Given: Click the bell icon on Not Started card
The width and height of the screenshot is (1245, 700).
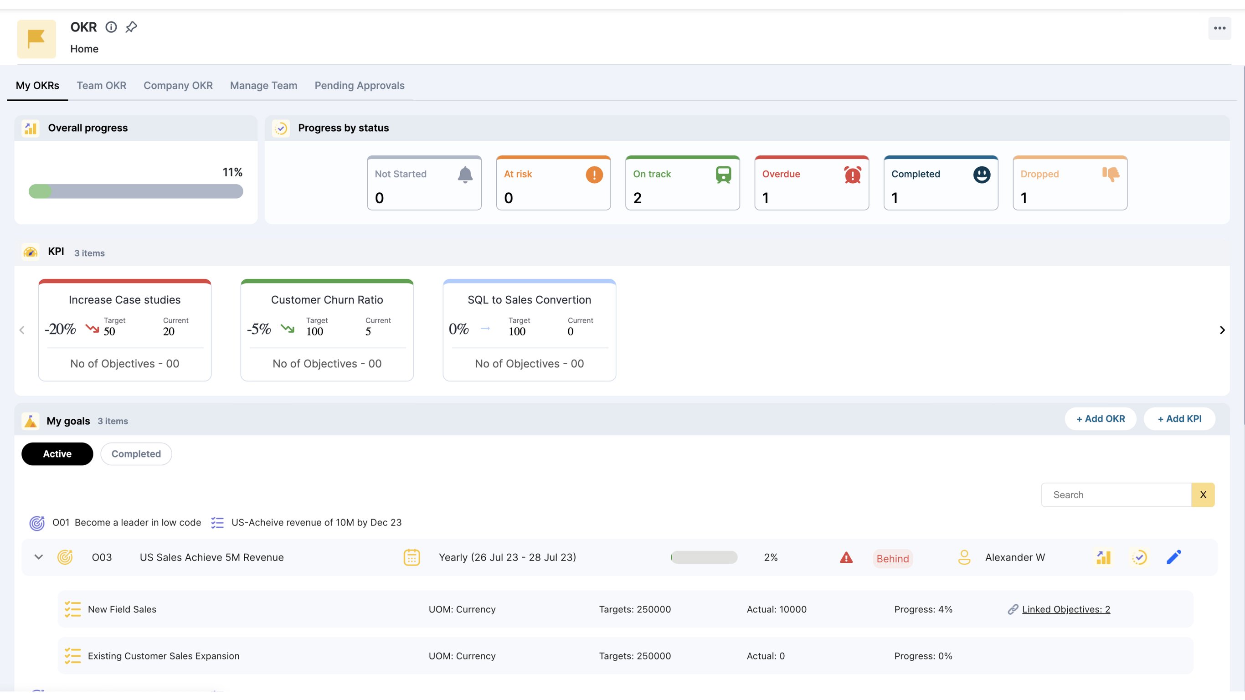Looking at the screenshot, I should tap(465, 175).
